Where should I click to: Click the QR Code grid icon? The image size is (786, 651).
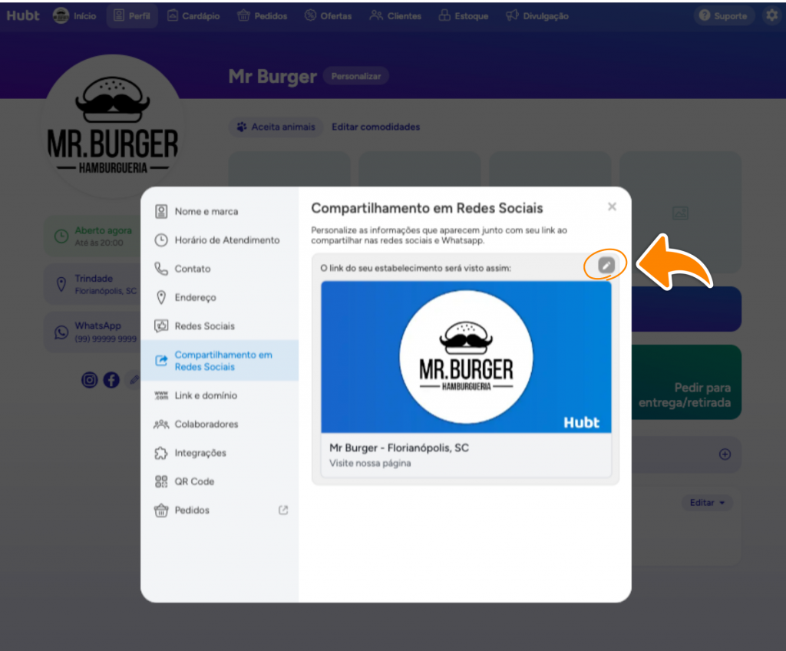[x=161, y=481]
